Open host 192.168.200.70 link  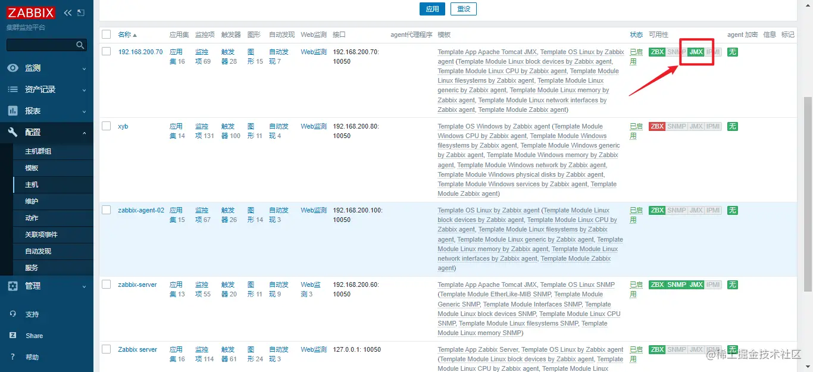[x=140, y=52]
